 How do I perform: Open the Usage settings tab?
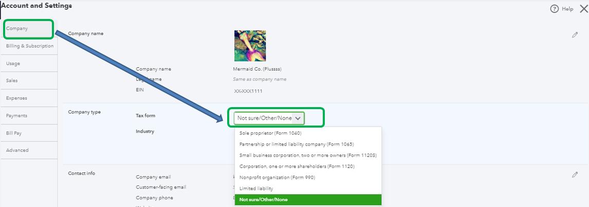click(x=13, y=64)
